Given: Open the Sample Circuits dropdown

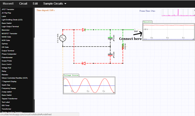Looking at the screenshot, I should (x=55, y=4).
